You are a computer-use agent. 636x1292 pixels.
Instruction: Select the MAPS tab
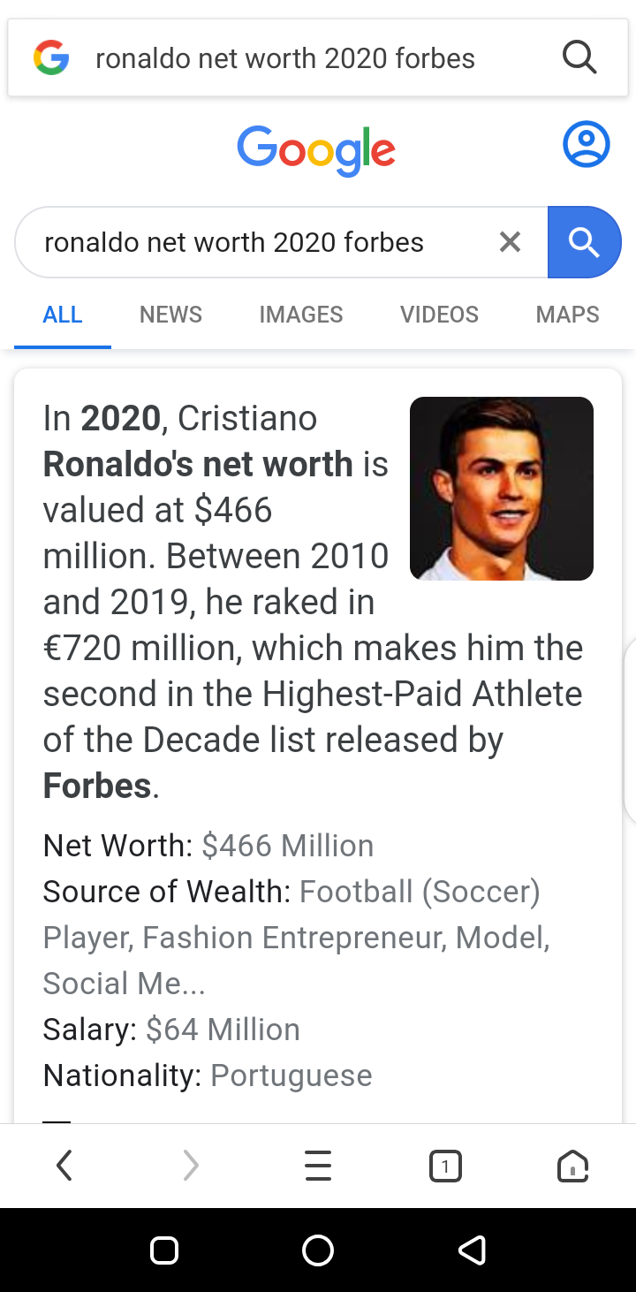pyautogui.click(x=567, y=315)
